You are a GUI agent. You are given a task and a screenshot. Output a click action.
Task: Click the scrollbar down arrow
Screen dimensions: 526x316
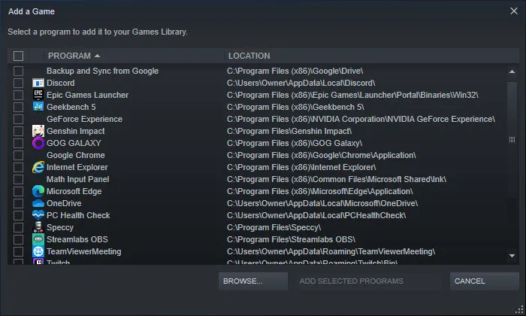[512, 256]
